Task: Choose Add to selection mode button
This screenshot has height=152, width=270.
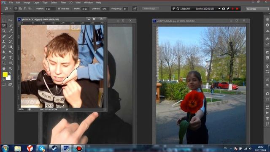Action: 20,8
